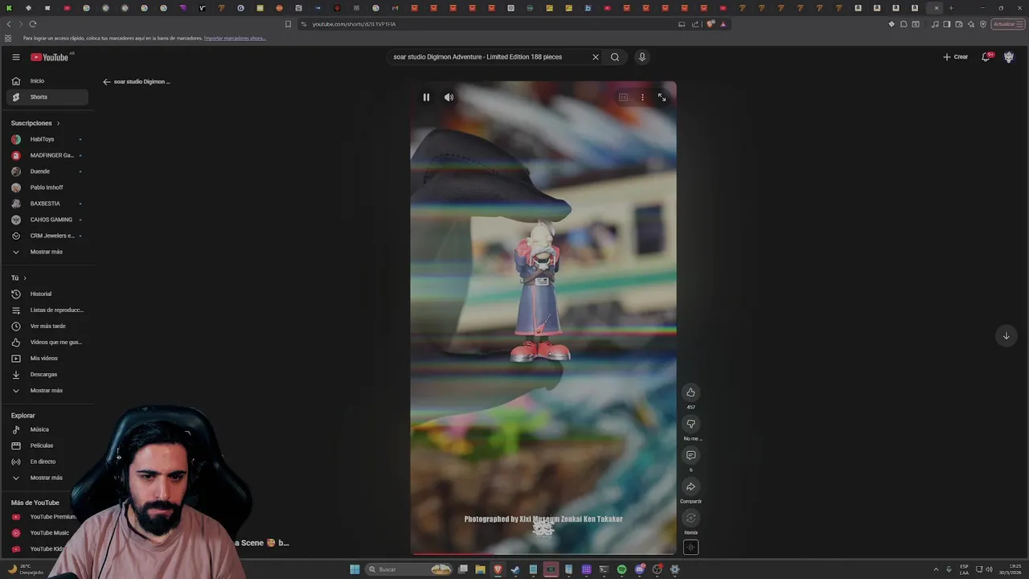The width and height of the screenshot is (1029, 579).
Task: Open Discord from the taskbar
Action: coord(639,569)
